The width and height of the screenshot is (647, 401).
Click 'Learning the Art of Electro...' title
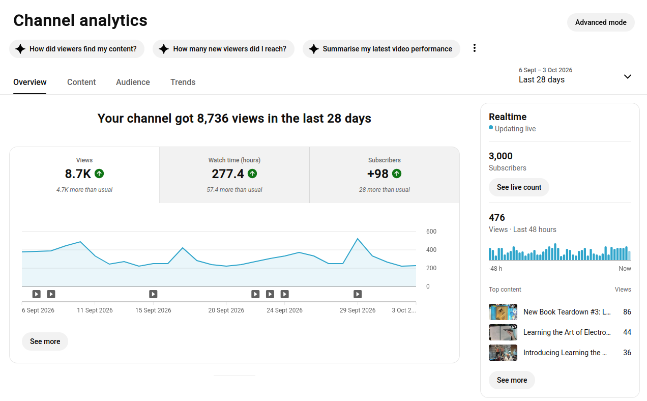click(567, 332)
